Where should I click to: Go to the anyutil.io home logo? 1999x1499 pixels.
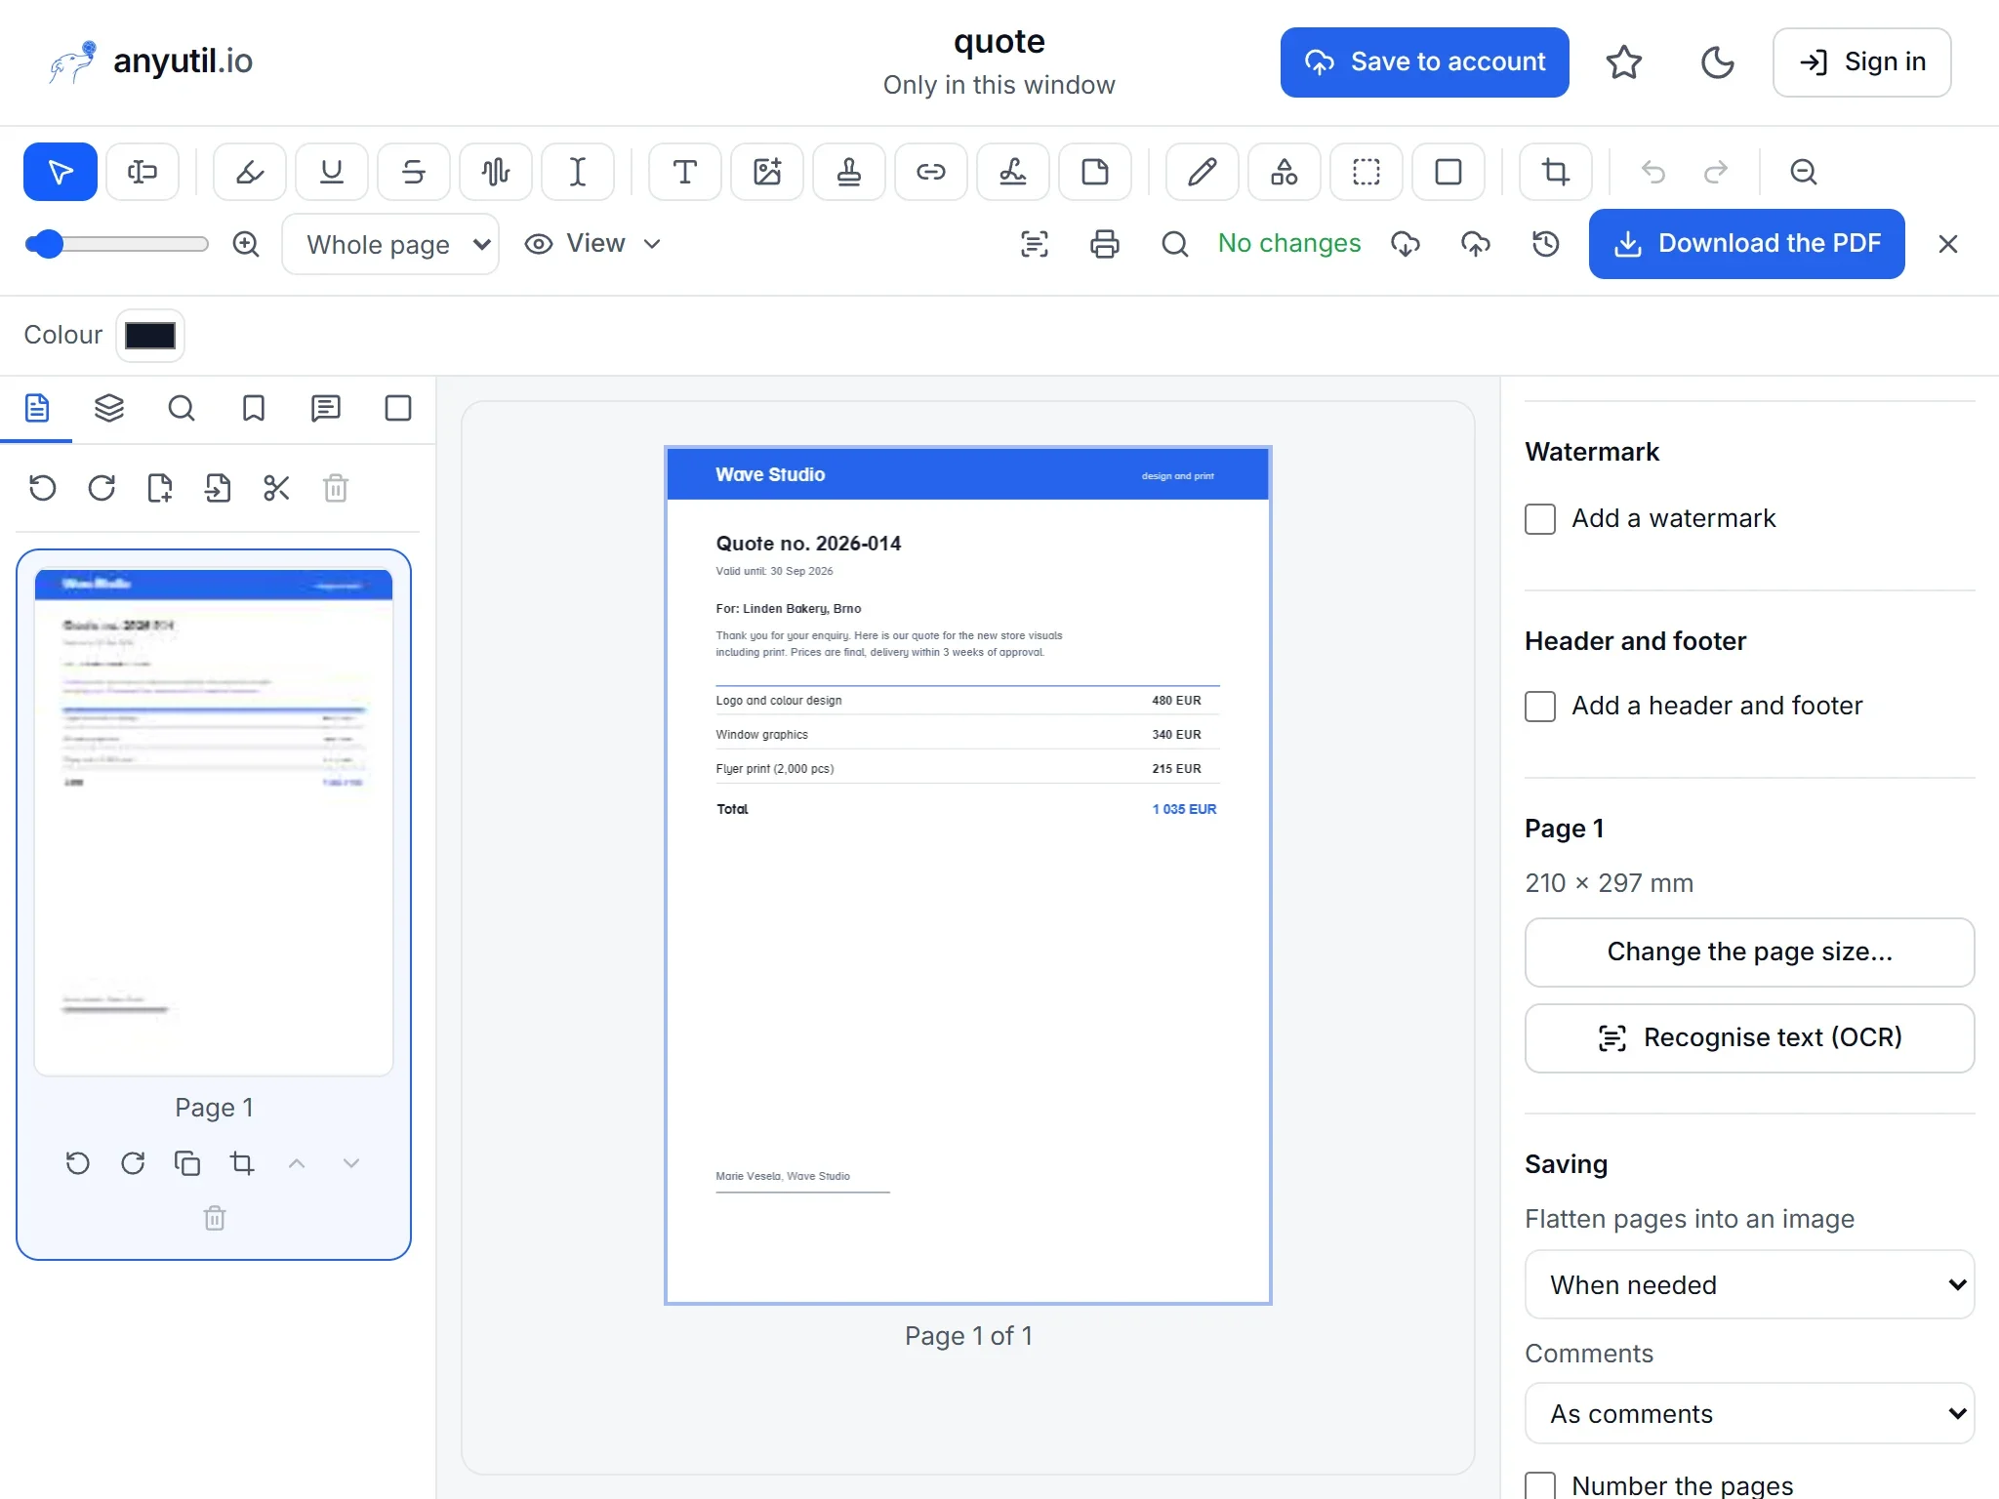point(151,62)
